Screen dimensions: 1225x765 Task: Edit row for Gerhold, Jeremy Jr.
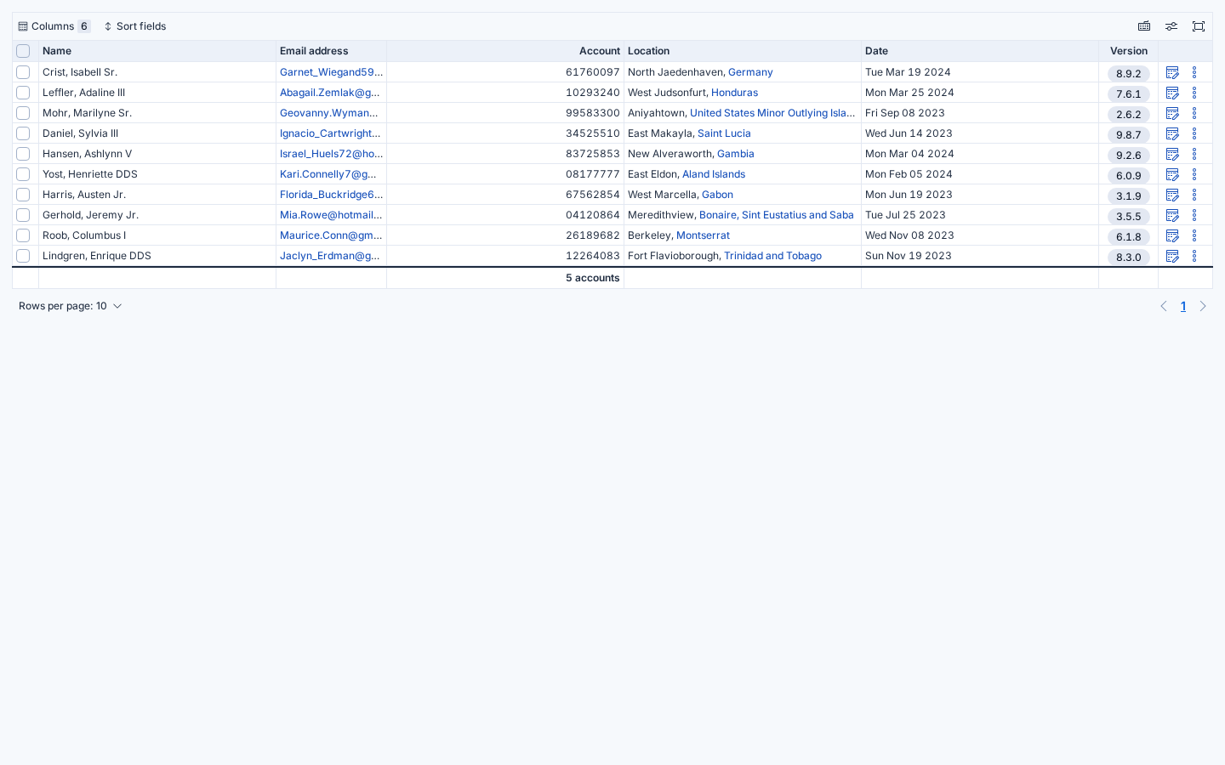click(1172, 215)
